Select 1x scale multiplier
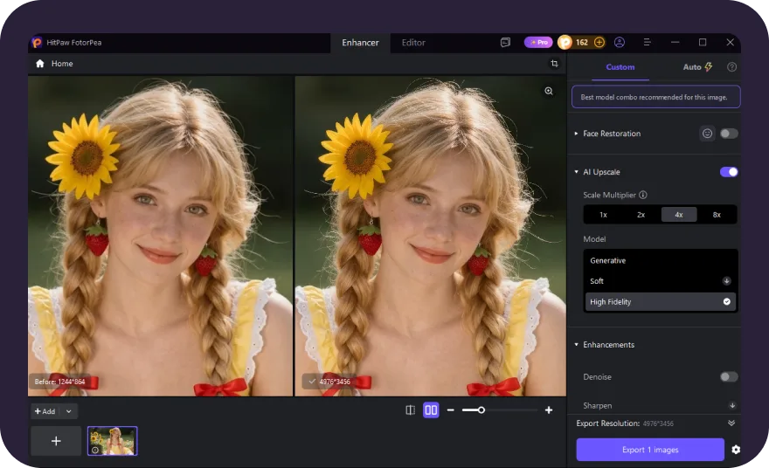 [x=603, y=215]
